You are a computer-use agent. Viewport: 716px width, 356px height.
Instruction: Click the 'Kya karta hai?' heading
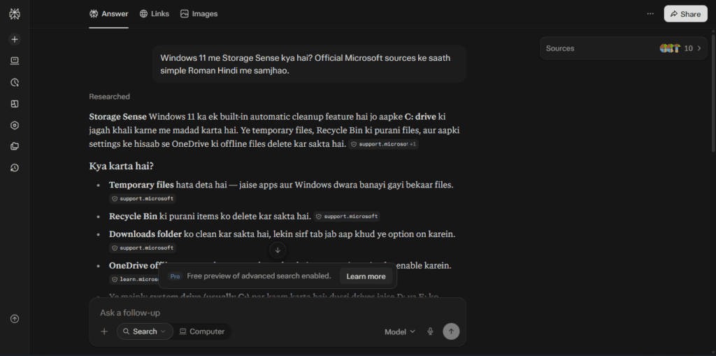coord(121,166)
